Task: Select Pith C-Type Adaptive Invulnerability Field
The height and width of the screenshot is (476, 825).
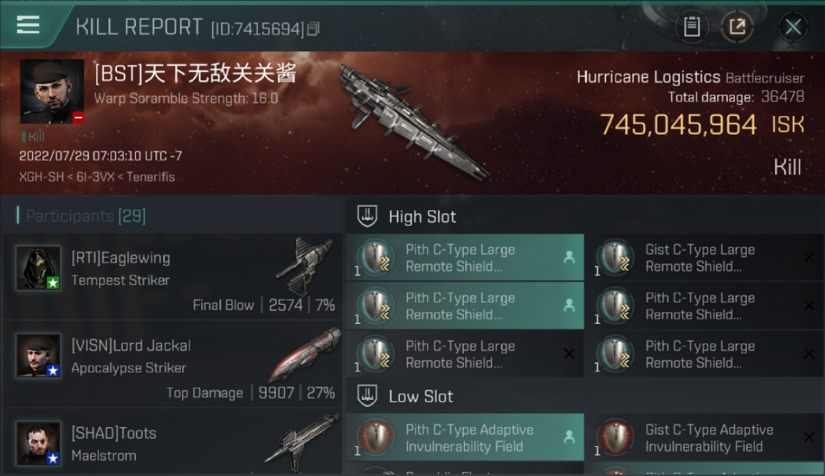Action: 465,437
